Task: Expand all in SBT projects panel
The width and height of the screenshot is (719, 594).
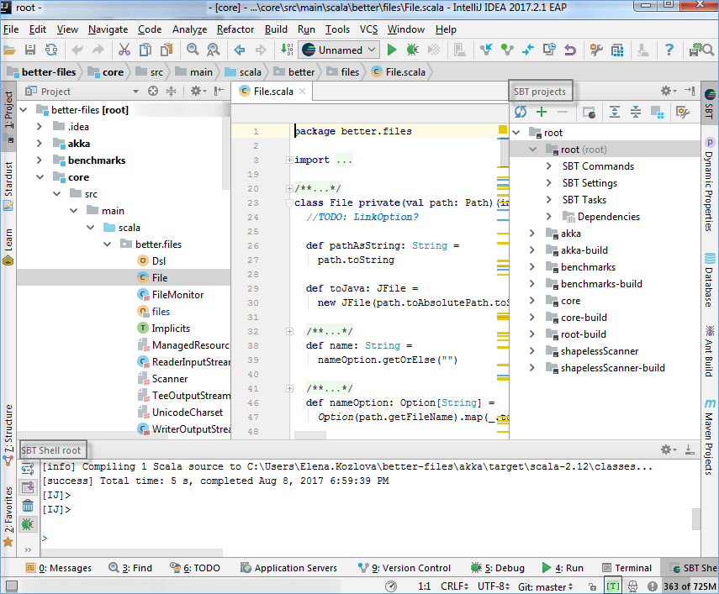Action: click(615, 112)
